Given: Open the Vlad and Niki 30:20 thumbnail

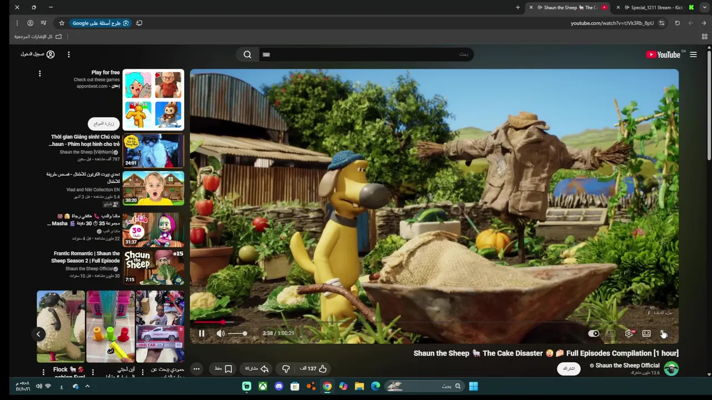Looking at the screenshot, I should point(153,188).
